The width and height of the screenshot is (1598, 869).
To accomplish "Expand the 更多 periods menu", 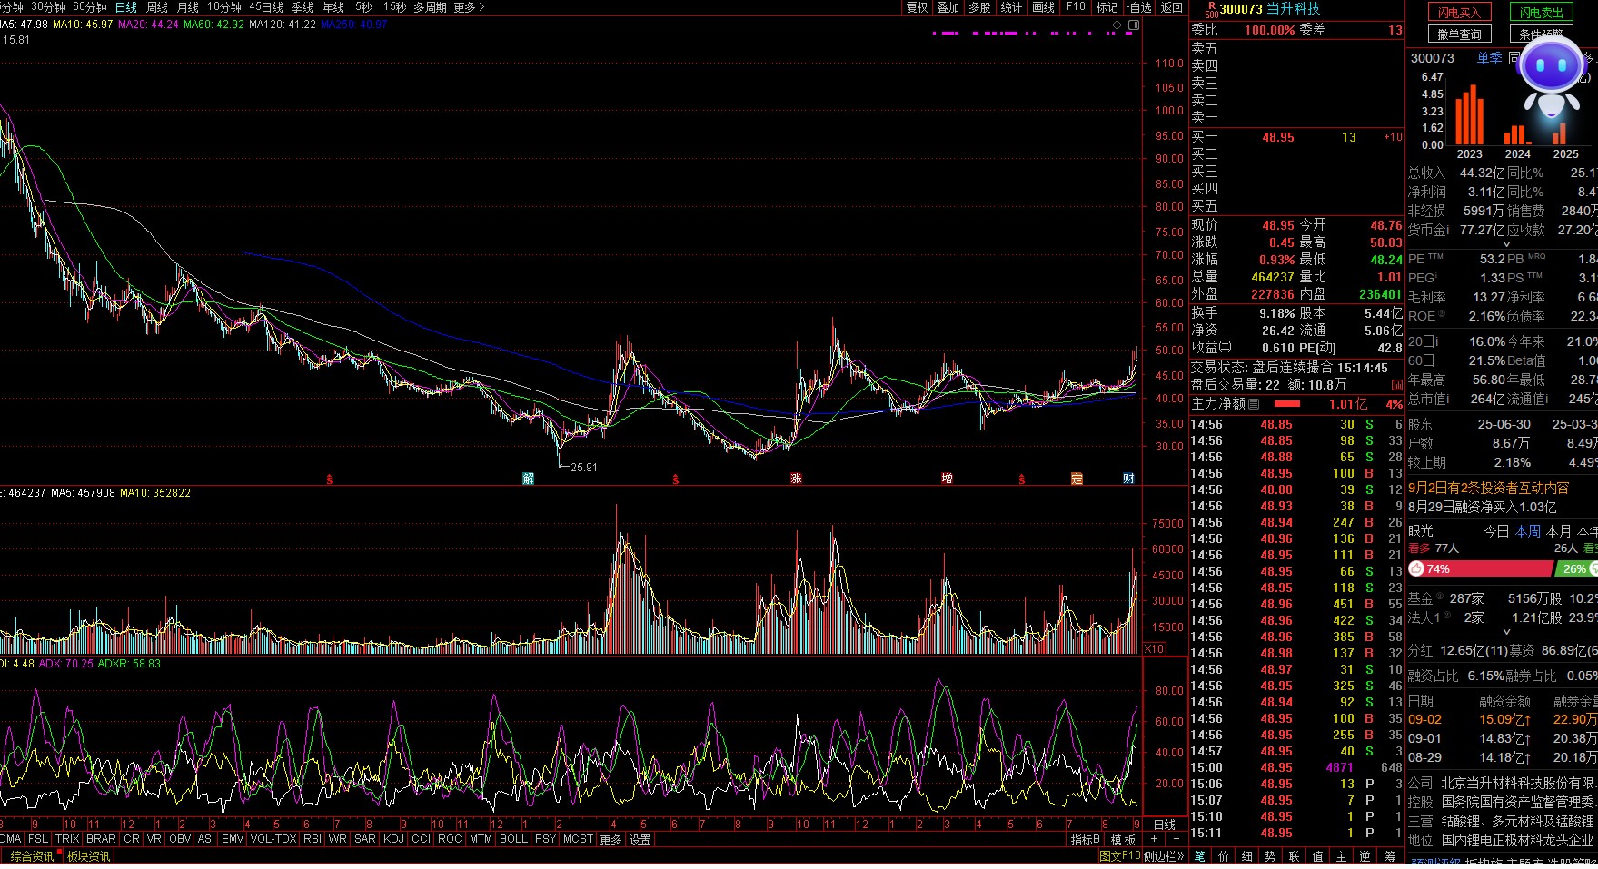I will point(469,7).
